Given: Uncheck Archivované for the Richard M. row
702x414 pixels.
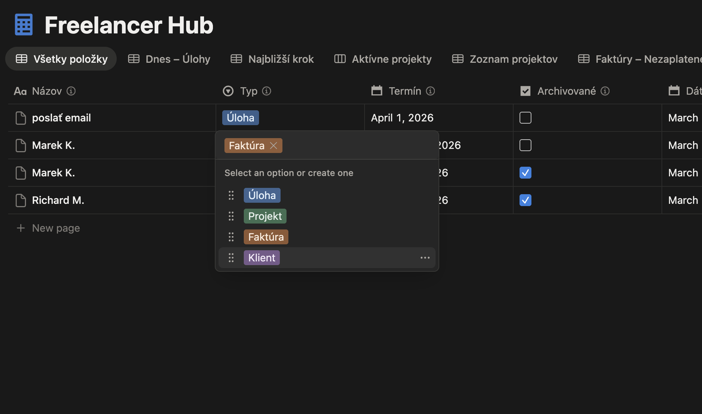Looking at the screenshot, I should point(525,200).
